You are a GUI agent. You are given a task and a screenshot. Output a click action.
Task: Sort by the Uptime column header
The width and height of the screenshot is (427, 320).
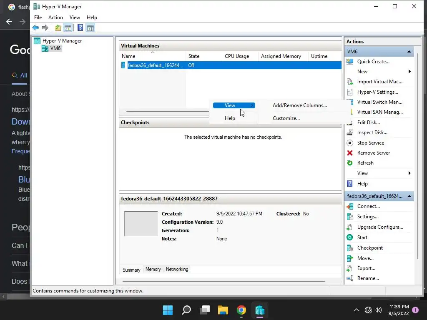click(325, 56)
